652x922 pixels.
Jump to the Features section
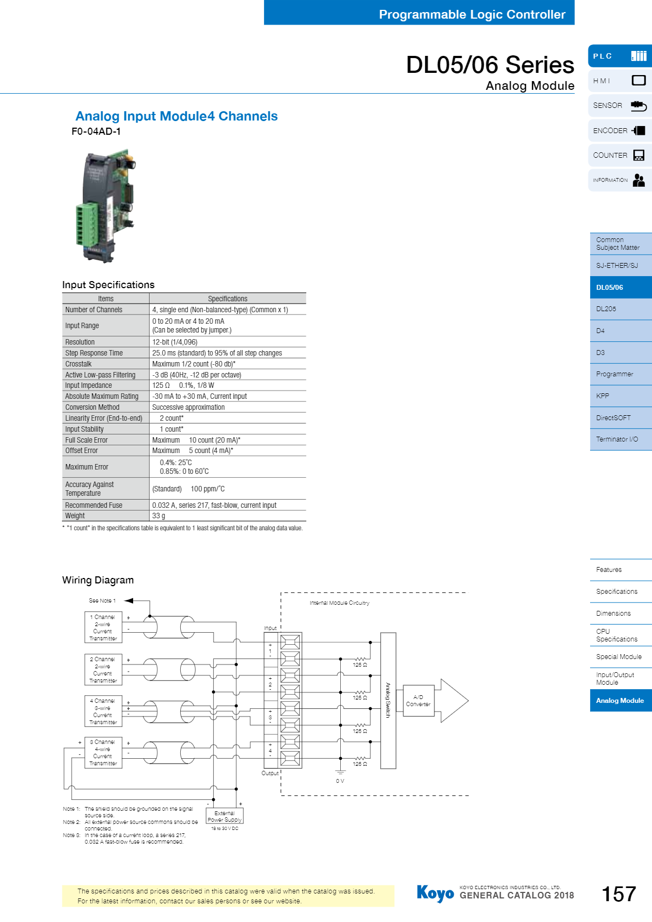(621, 570)
